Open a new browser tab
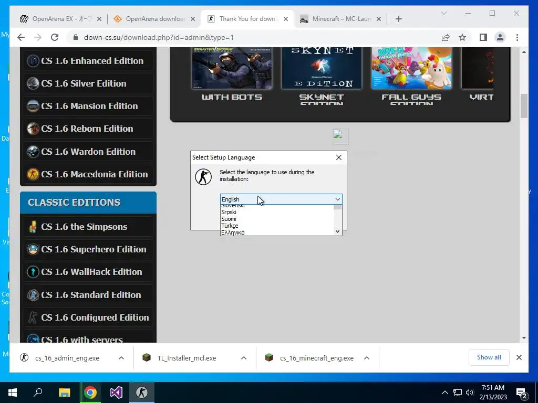The width and height of the screenshot is (538, 403). click(398, 19)
